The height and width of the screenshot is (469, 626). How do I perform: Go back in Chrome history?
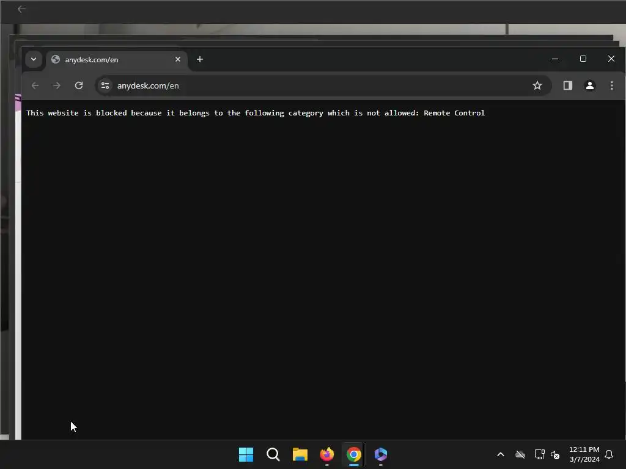point(35,85)
